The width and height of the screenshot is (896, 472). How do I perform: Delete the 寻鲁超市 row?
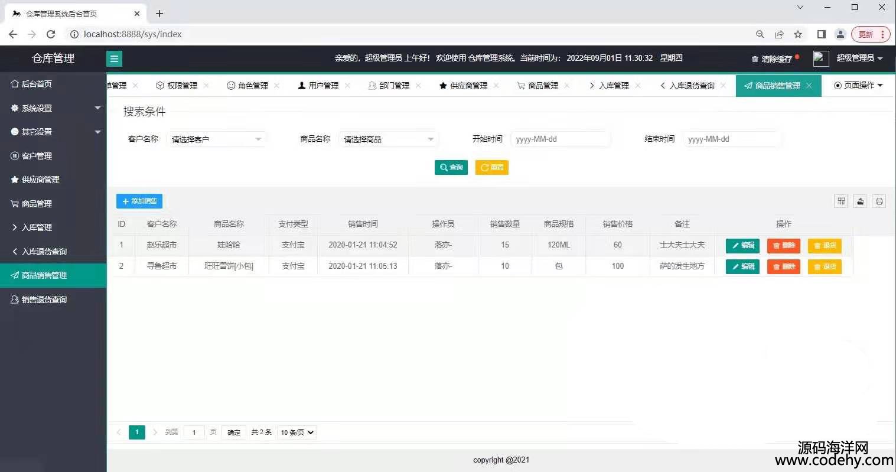click(784, 267)
